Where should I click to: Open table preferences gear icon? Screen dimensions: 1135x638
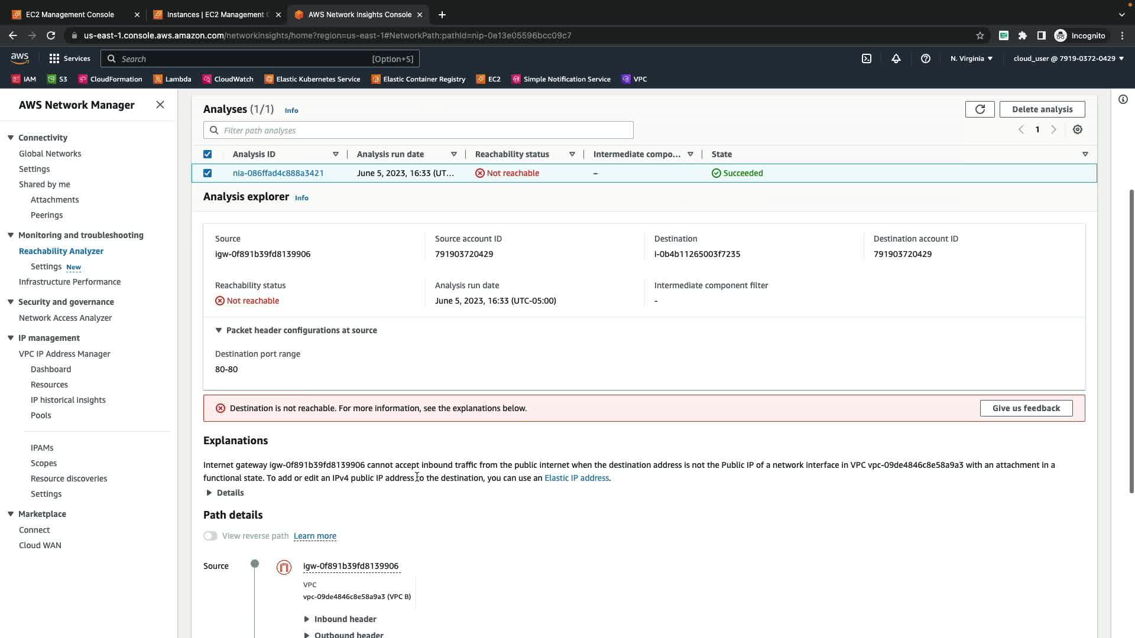point(1077,130)
